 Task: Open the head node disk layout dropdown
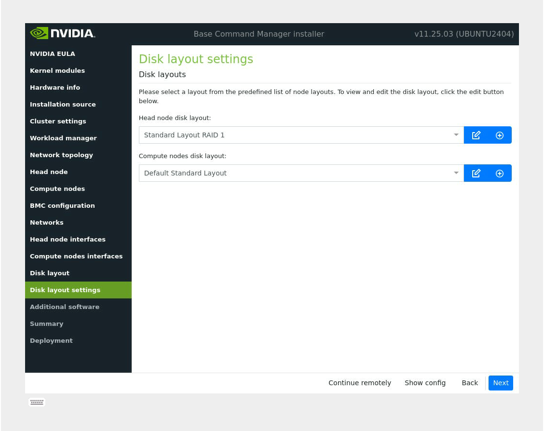301,135
